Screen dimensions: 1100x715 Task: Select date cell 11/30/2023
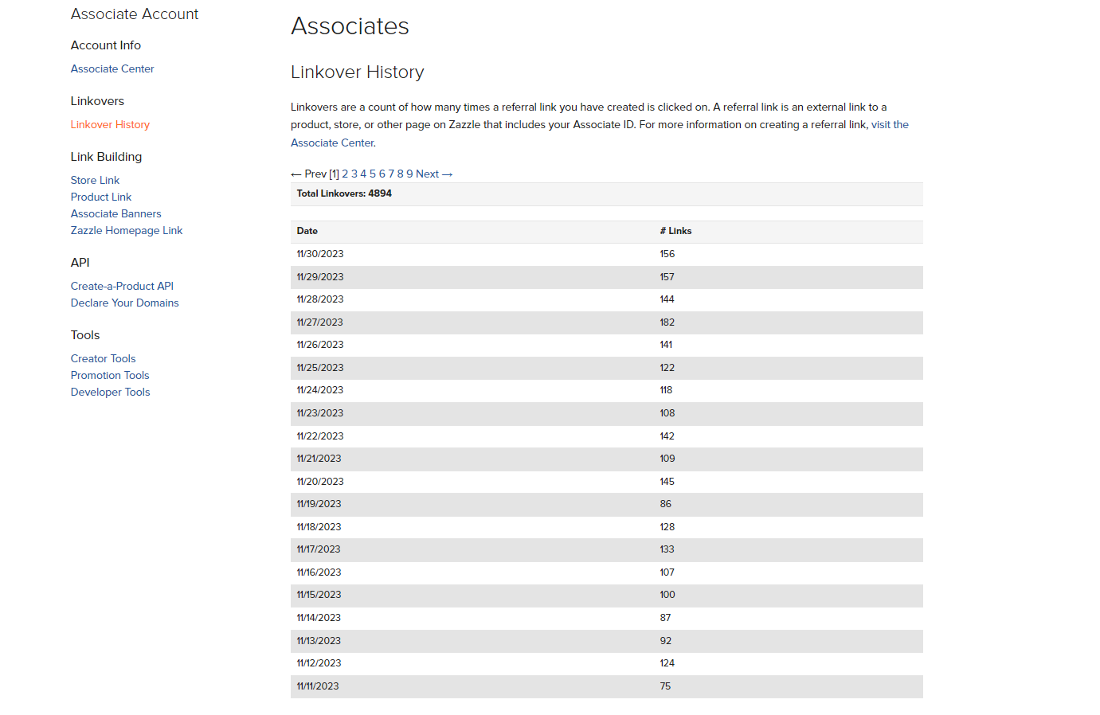pos(320,254)
